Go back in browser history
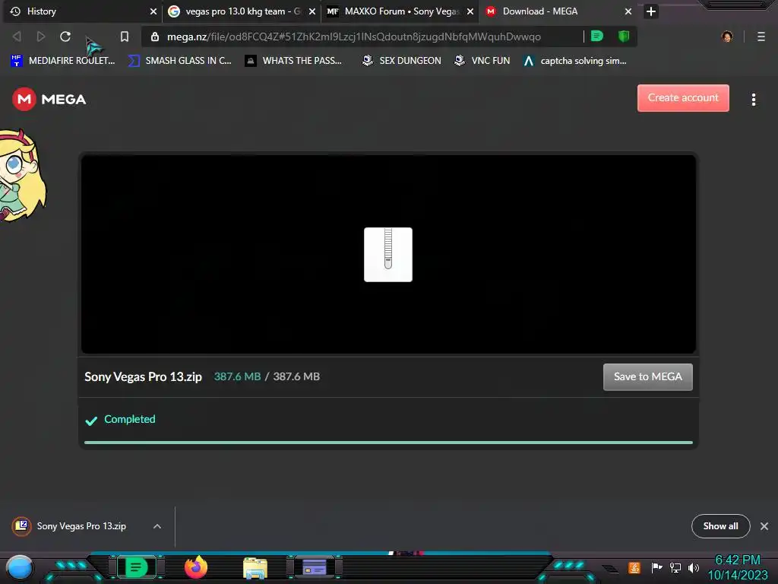This screenshot has height=584, width=778. (17, 36)
